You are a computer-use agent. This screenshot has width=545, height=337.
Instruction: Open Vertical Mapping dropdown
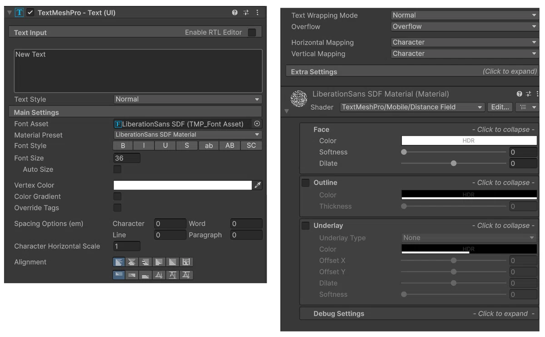point(465,54)
